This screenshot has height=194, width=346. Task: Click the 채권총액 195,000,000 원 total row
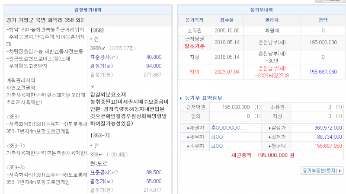(262, 155)
